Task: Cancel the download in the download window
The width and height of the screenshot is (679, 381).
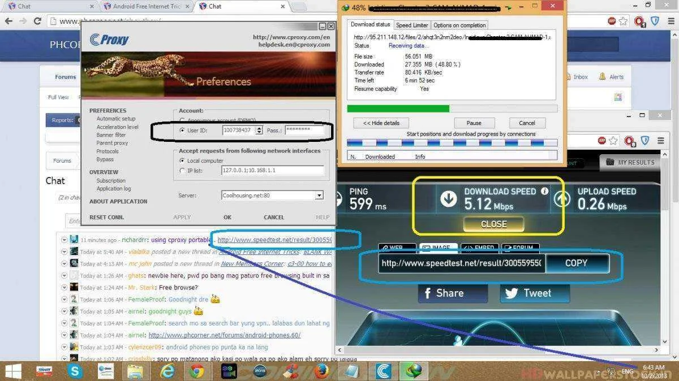Action: pyautogui.click(x=527, y=123)
